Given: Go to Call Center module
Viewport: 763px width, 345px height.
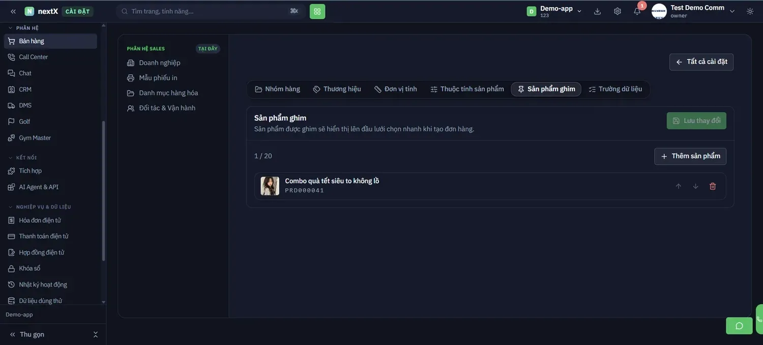Looking at the screenshot, I should [x=50, y=57].
